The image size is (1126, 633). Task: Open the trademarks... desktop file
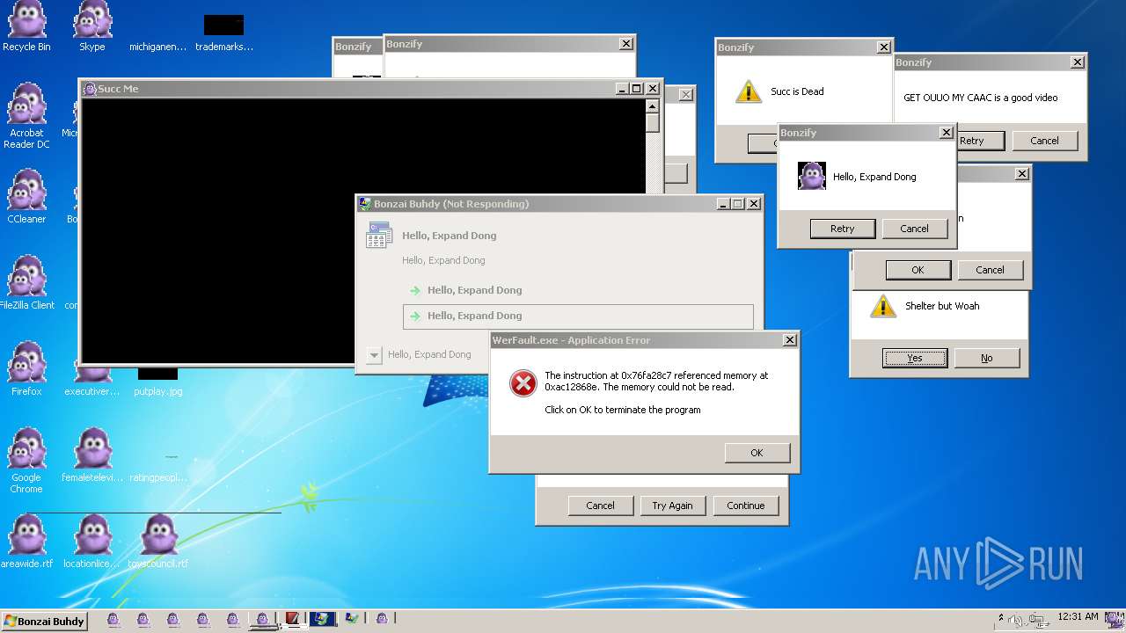[x=224, y=33]
